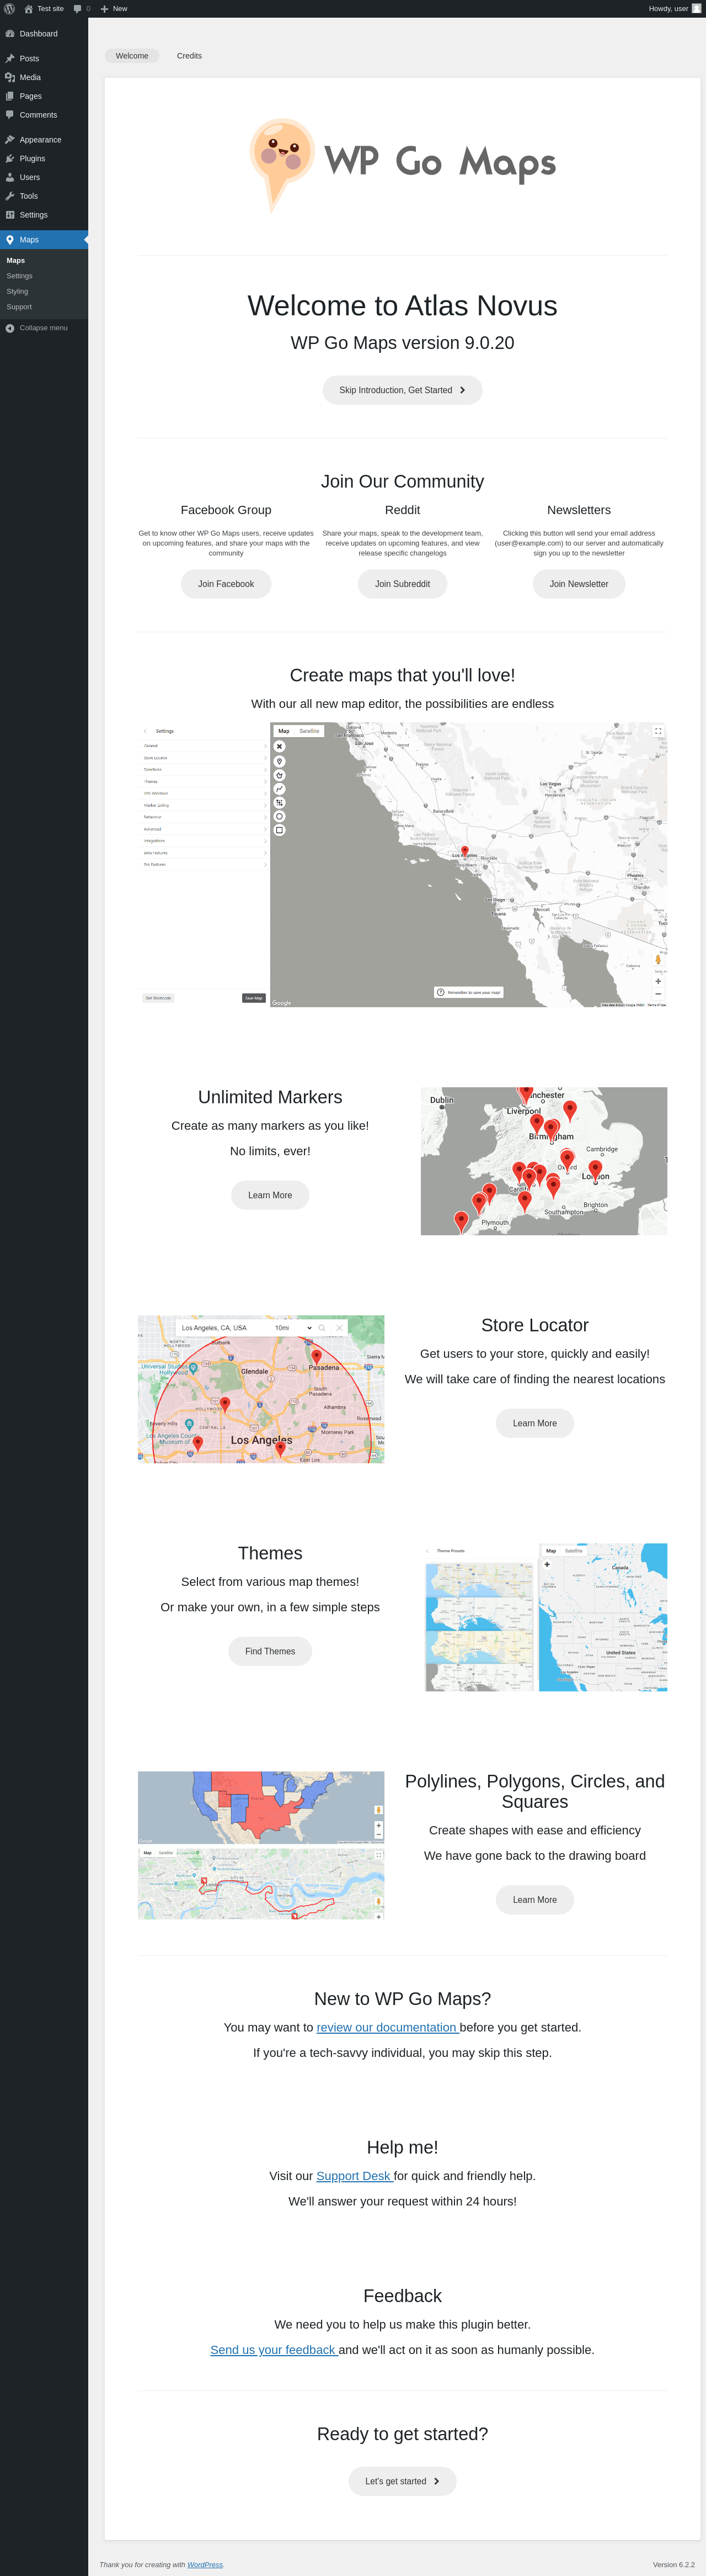Click the Appearance paintbrush icon

10,140
